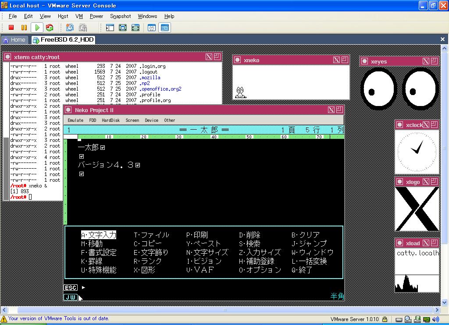Open the Neko Project II window menu button
Viewport: 449px width, 325px height.
pyautogui.click(x=68, y=110)
